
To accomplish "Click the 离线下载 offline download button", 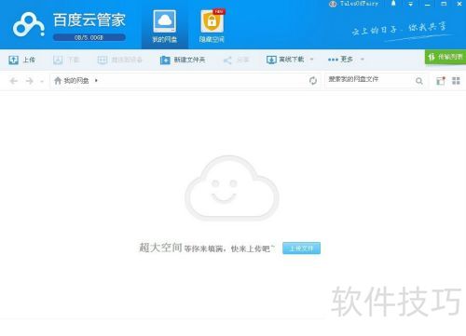I will pos(285,60).
